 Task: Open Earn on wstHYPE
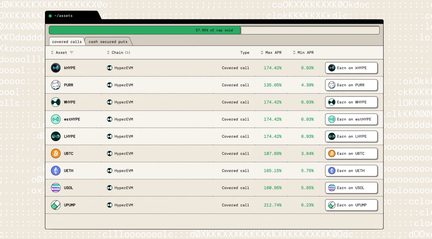pos(351,119)
